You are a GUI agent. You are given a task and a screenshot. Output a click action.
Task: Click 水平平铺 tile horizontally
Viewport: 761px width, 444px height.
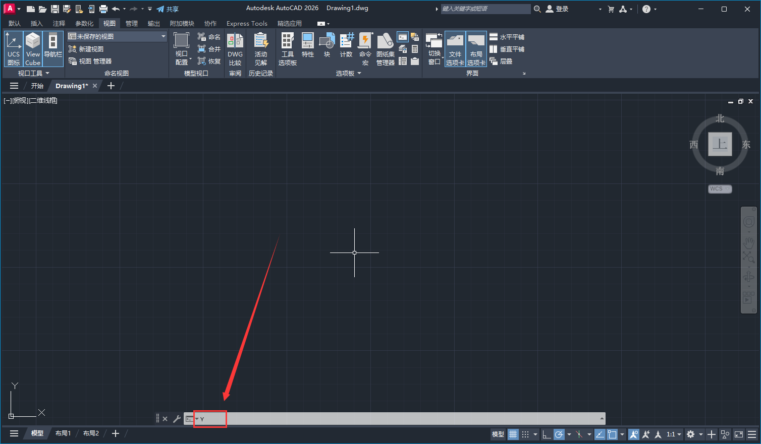click(x=507, y=37)
